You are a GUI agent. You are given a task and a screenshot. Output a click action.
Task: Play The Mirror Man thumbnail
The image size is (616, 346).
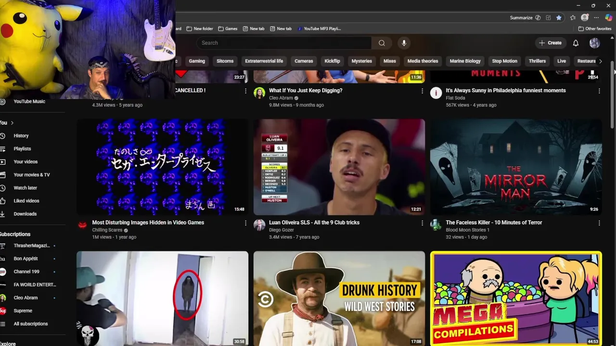pos(516,167)
